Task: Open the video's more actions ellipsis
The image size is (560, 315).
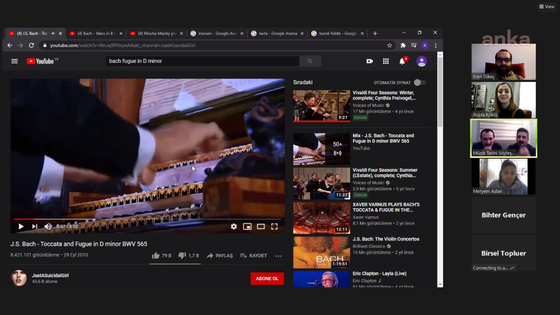Action: pos(278,256)
